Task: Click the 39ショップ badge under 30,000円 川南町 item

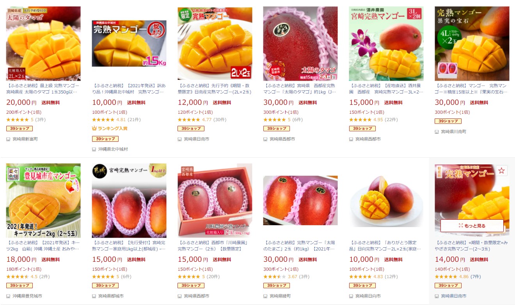Action: (448, 121)
